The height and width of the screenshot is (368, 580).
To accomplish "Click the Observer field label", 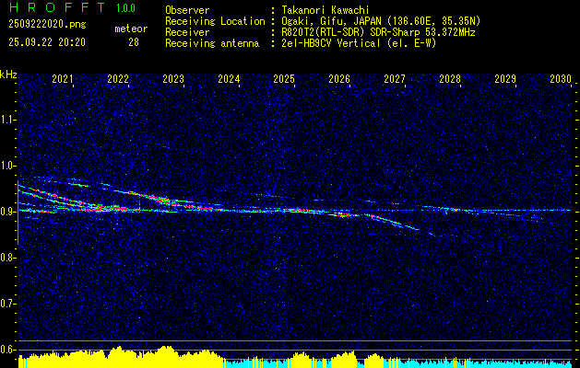I will (187, 10).
